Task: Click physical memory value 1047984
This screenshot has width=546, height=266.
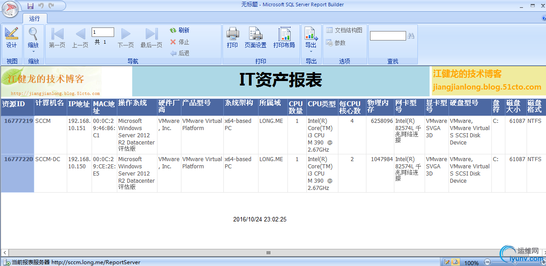Action: click(382, 159)
